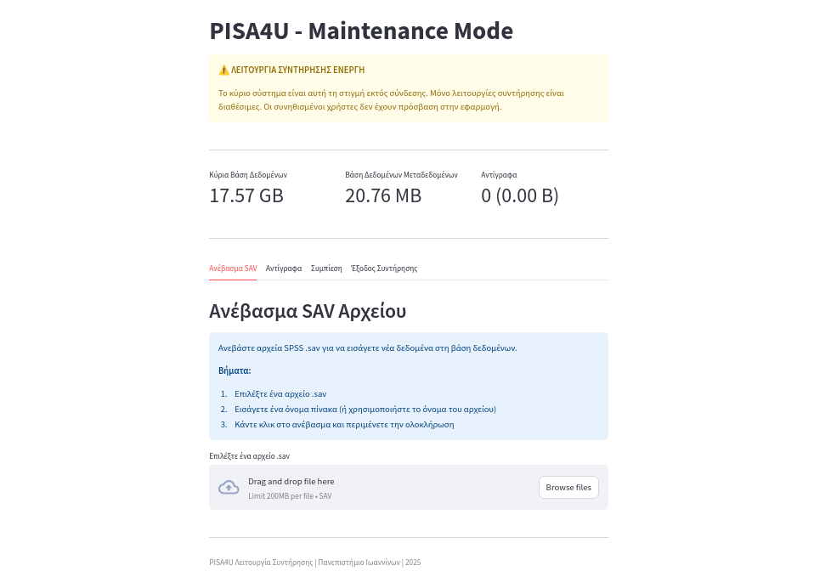Image resolution: width=814 pixels, height=571 pixels.
Task: Click the PISA4U - Maintenance Mode heading
Action: point(361,31)
